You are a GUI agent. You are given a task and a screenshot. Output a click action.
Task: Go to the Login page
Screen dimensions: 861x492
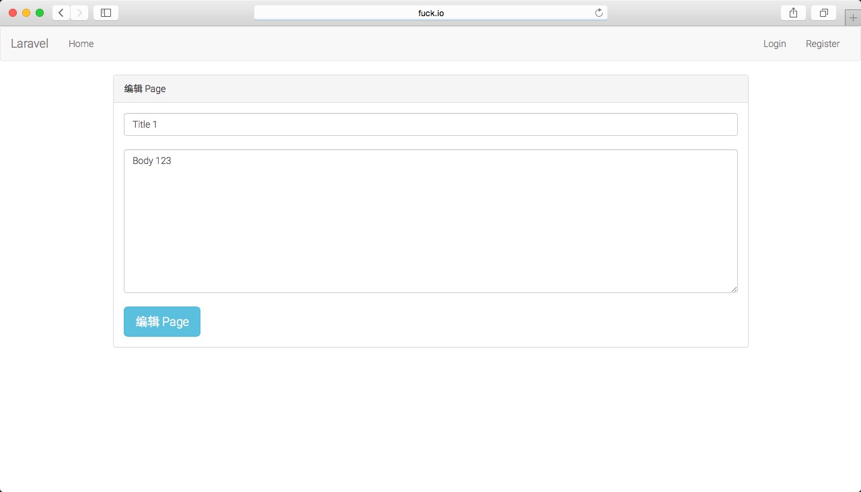click(x=774, y=44)
